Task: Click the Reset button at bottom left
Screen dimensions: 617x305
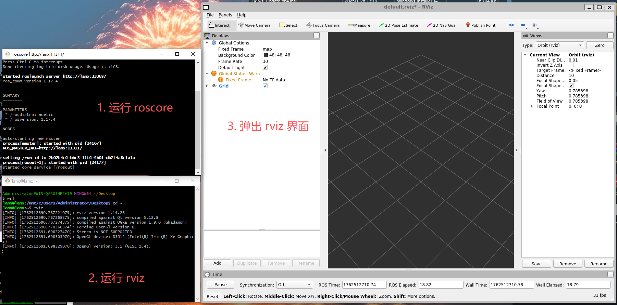Action: point(212,296)
